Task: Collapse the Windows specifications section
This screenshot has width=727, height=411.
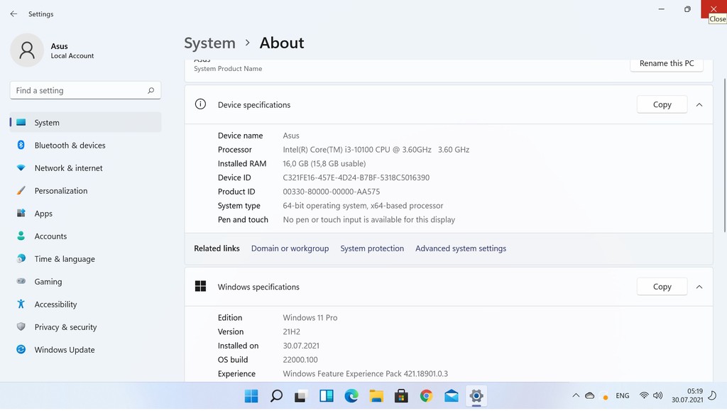Action: click(699, 287)
